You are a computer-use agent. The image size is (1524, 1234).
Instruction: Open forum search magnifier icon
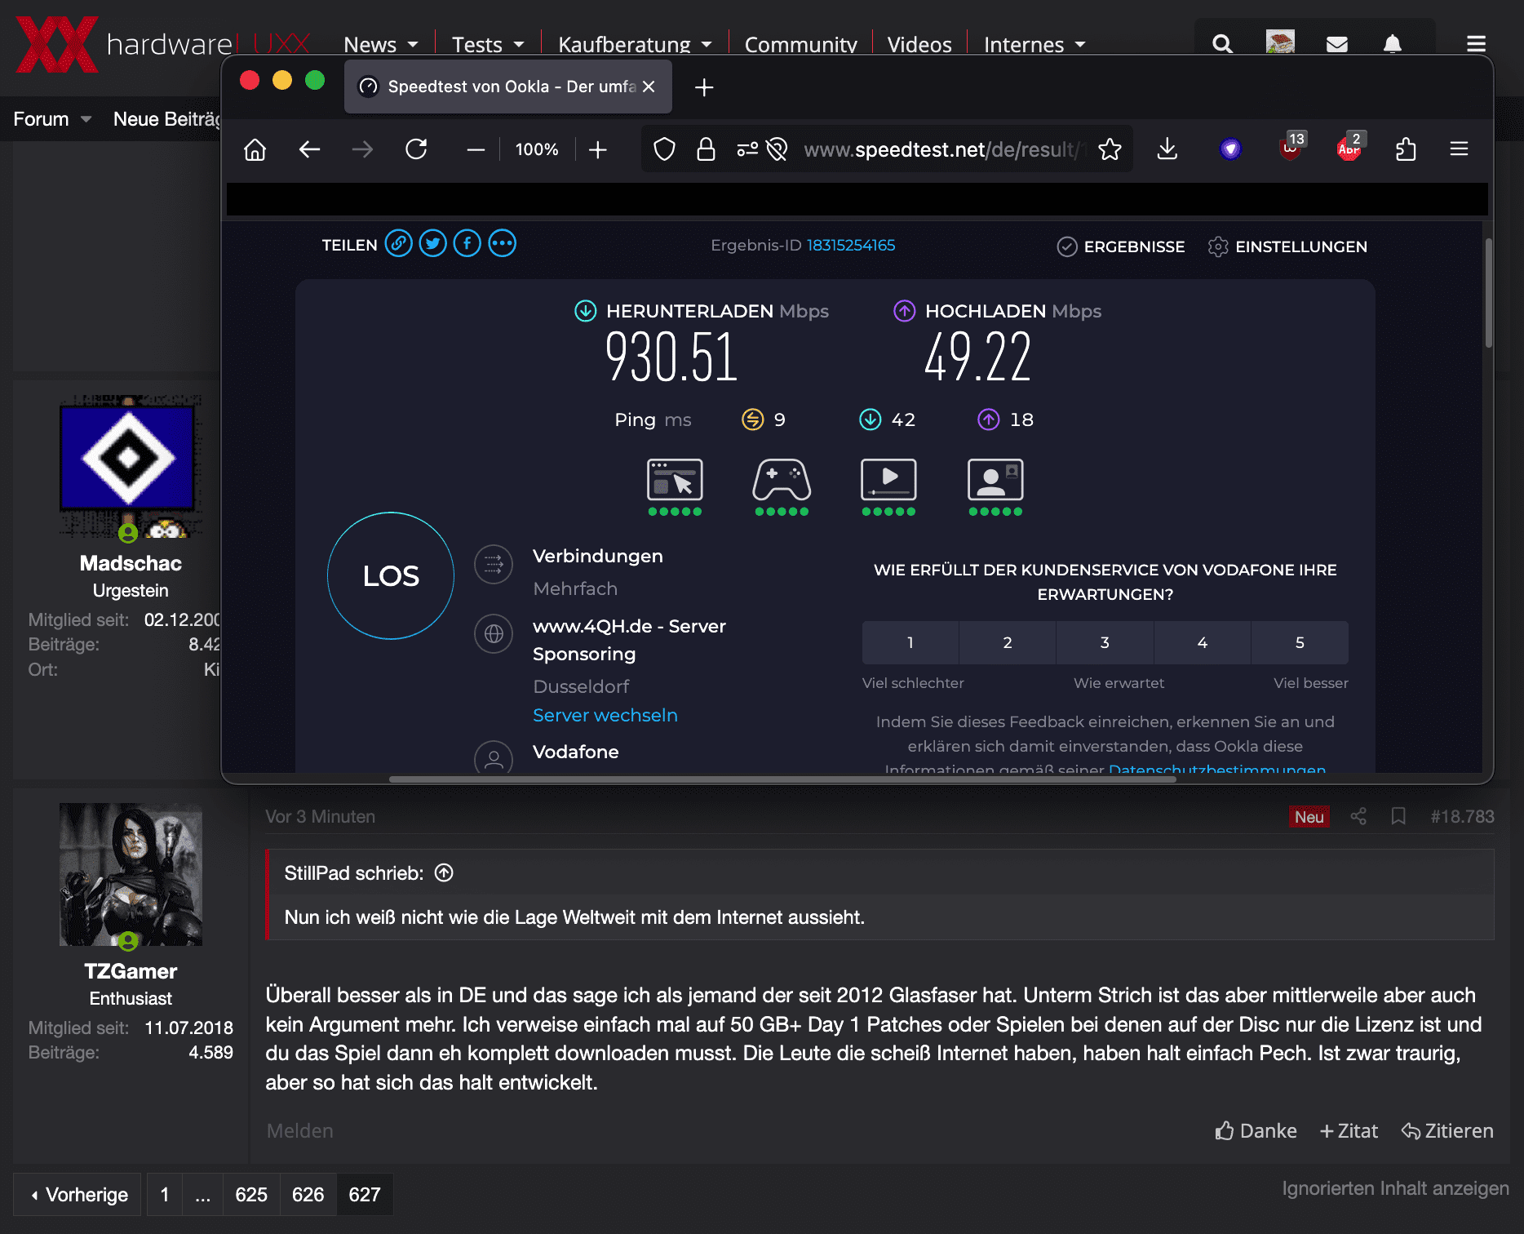point(1222,43)
